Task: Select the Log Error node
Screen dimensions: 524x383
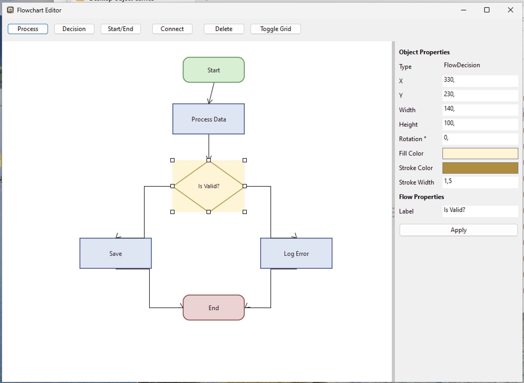Action: click(x=296, y=254)
